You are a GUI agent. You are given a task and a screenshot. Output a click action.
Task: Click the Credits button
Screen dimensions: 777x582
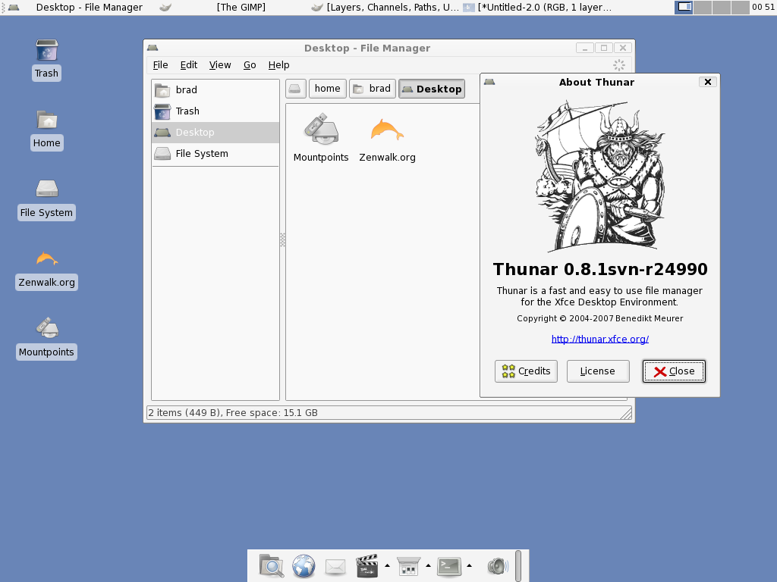tap(527, 371)
